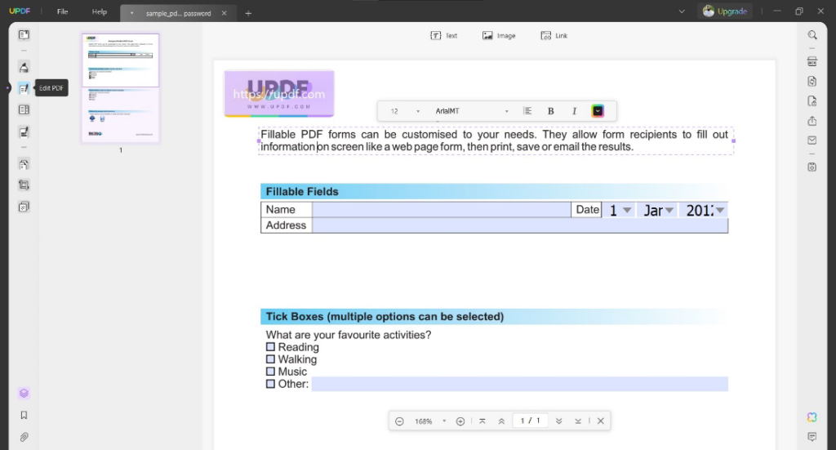Click the Tick Boxes section heading
This screenshot has height=450, width=836.
(385, 317)
